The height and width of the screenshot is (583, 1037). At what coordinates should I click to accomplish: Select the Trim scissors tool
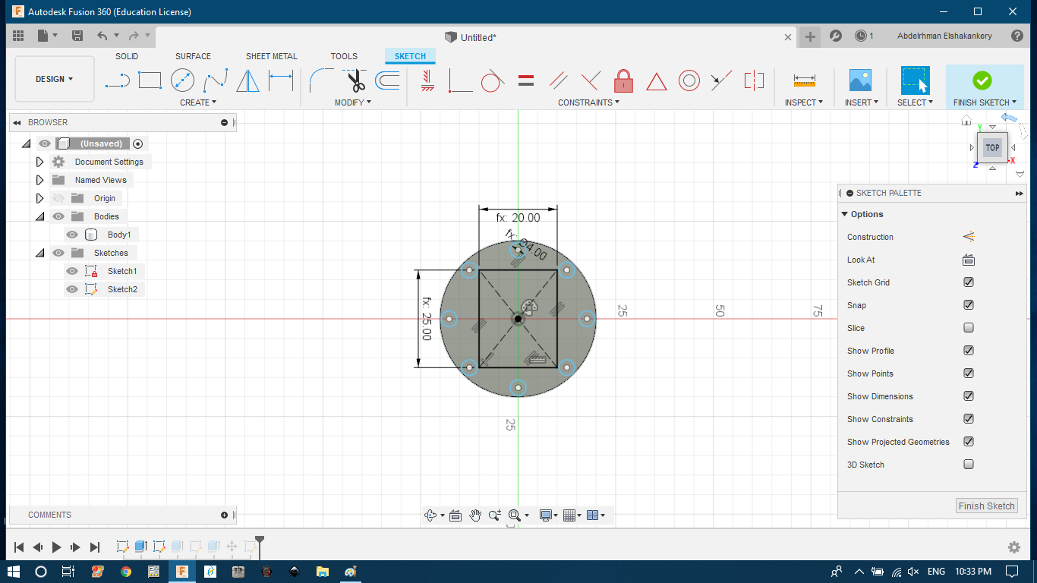tap(355, 80)
